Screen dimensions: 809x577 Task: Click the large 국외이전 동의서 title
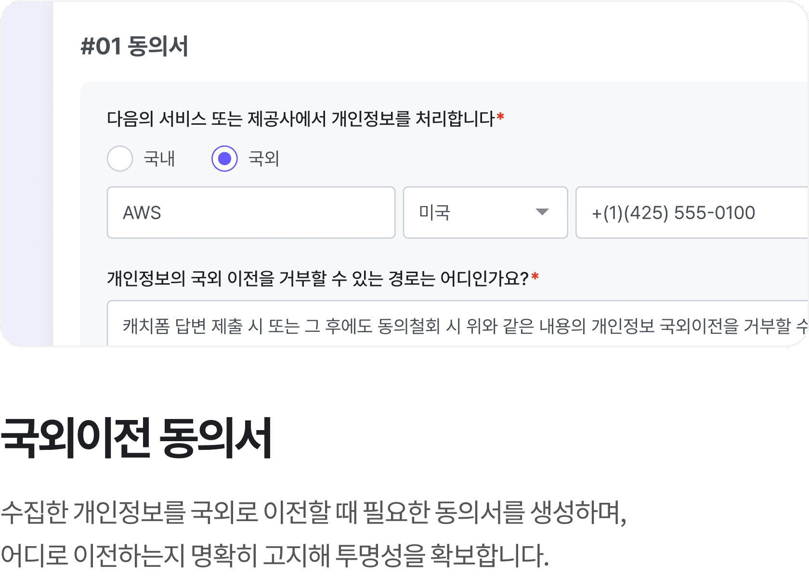(137, 438)
